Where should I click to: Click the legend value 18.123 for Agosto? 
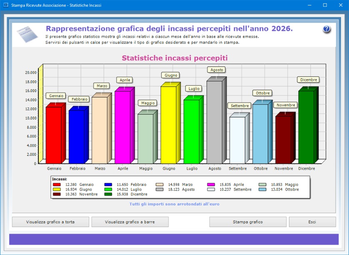(173, 189)
